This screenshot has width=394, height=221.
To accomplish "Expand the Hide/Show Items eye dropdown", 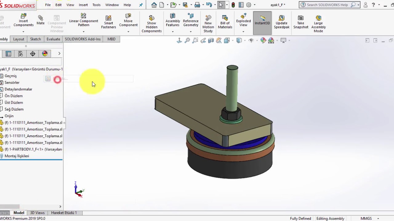I will click(257, 41).
